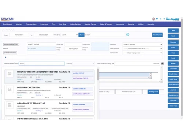Click the Credit Note button
183x137 pixels.
[x=173, y=74]
